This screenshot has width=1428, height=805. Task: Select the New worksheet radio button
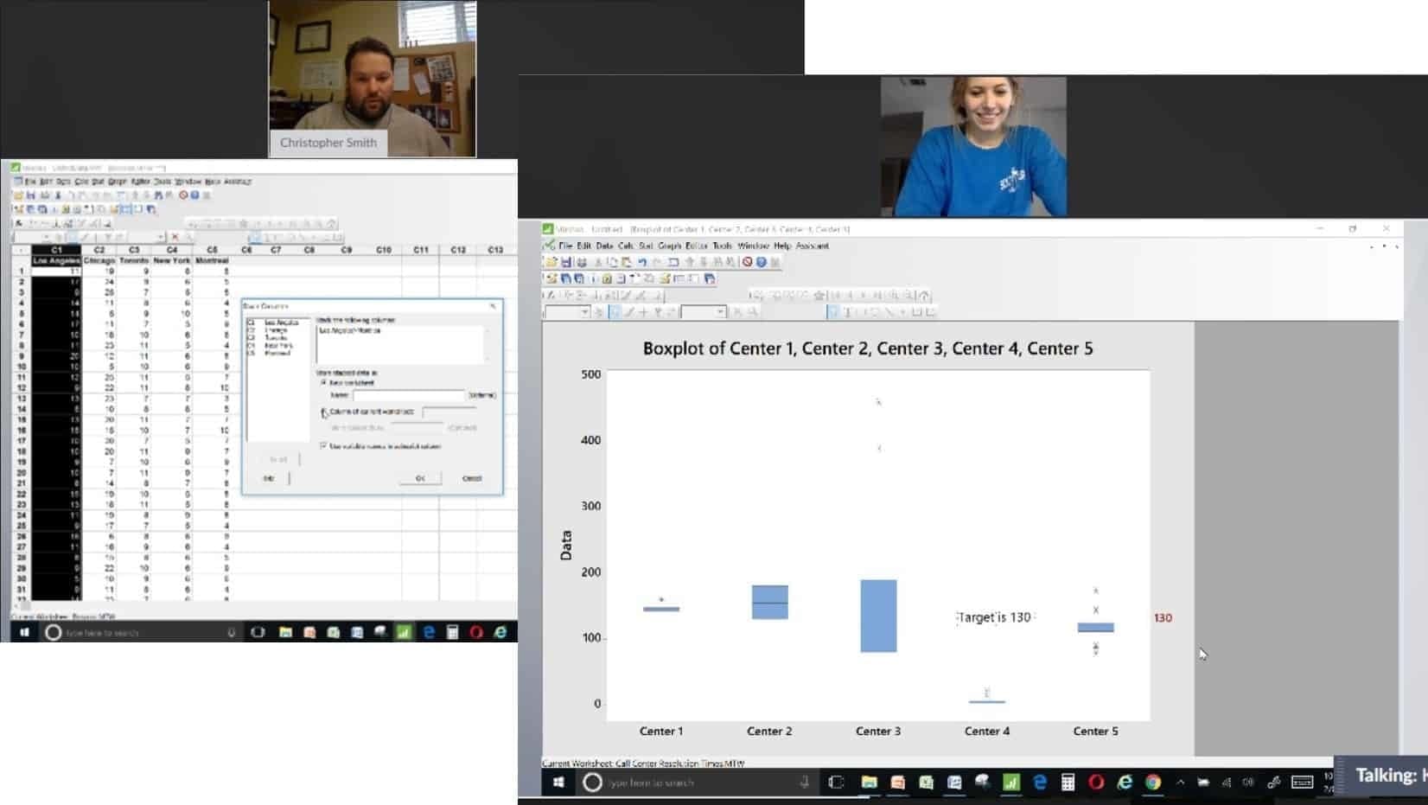(324, 382)
